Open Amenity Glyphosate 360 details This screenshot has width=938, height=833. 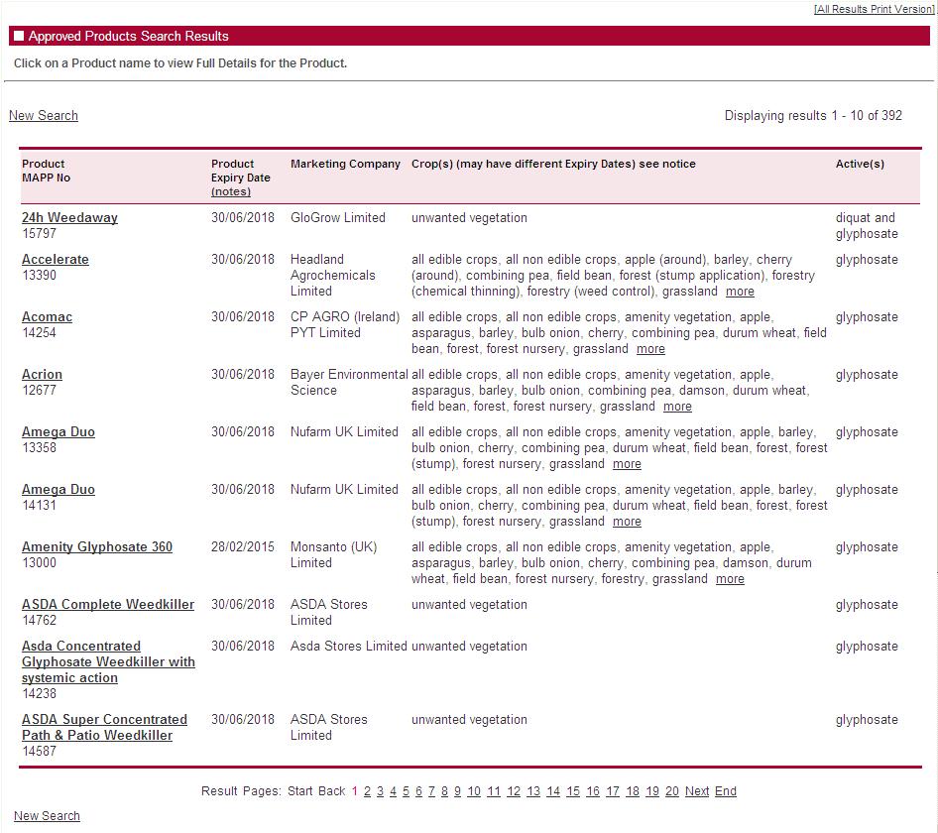(x=97, y=547)
